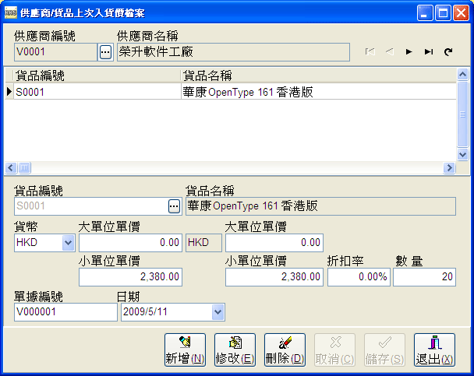Click the grid vertical scroll down arrow

(462, 155)
